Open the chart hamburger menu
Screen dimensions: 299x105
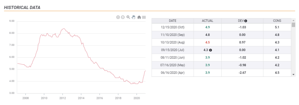pyautogui.click(x=144, y=17)
